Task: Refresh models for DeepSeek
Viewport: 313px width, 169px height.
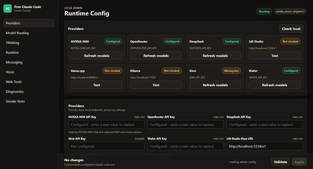Action: click(x=215, y=56)
